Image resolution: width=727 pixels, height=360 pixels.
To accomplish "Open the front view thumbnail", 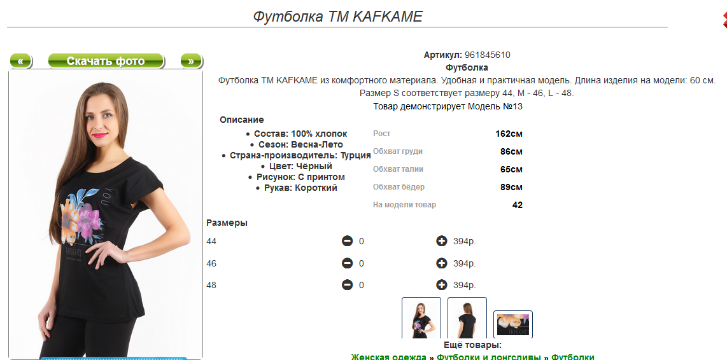I will tap(421, 318).
